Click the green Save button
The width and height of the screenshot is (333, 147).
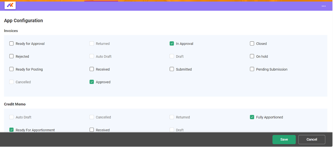284,140
